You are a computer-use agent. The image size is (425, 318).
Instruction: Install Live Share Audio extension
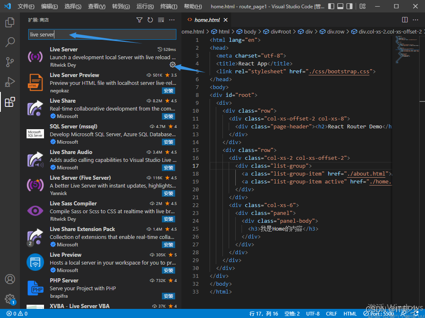pyautogui.click(x=169, y=168)
